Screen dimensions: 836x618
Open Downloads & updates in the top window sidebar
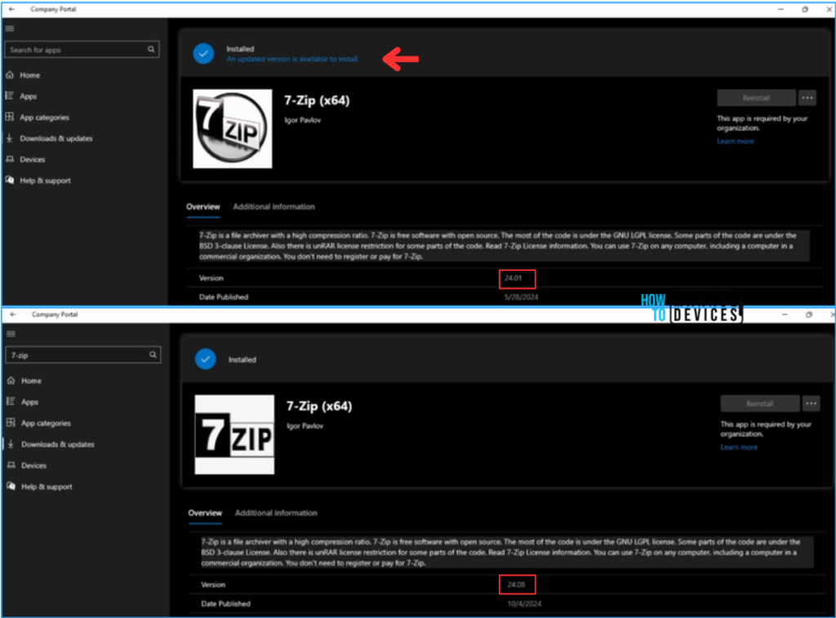[x=56, y=138]
